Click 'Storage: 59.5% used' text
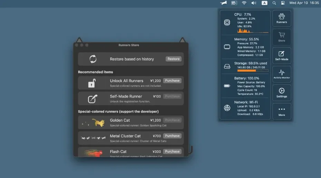 click(x=251, y=63)
